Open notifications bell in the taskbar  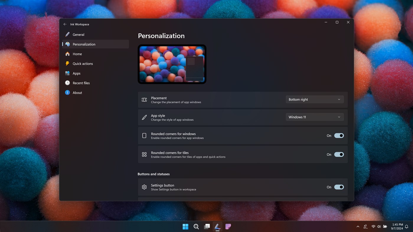pos(407,227)
